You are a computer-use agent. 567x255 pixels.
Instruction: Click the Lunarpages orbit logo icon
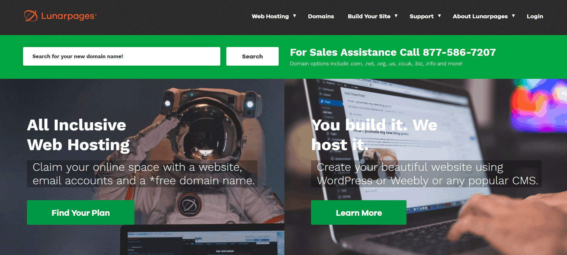tap(31, 16)
